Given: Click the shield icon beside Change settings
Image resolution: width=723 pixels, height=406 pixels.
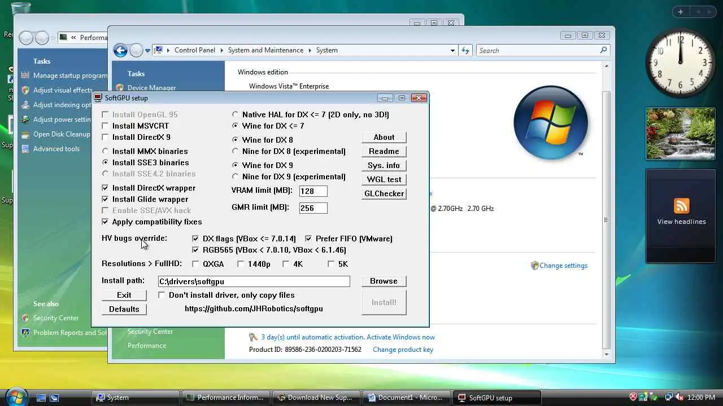Looking at the screenshot, I should (x=534, y=266).
